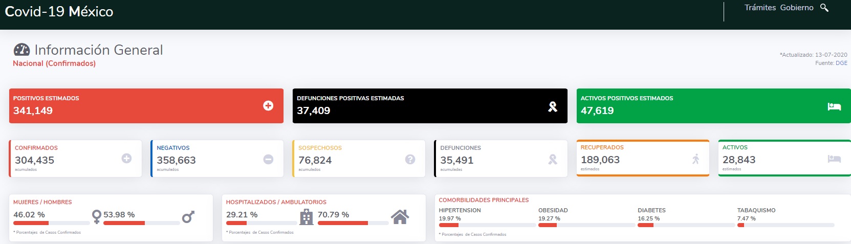Click the walking person icon on Recuperados card
This screenshot has height=244, width=851.
click(695, 159)
